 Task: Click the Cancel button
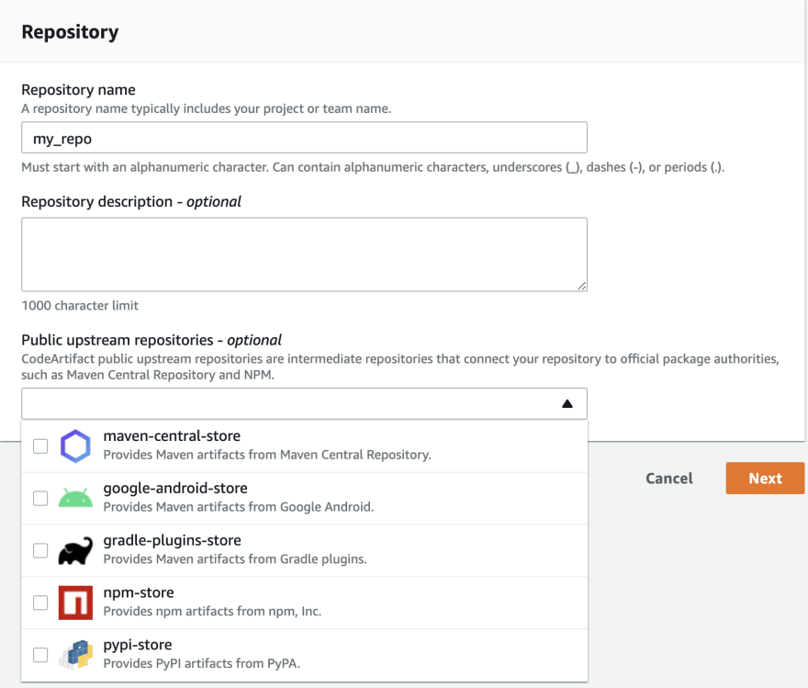click(669, 479)
